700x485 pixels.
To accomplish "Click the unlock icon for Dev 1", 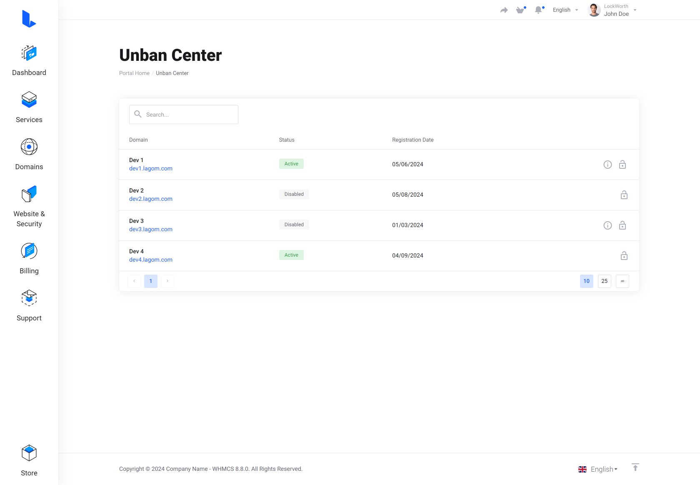I will coord(622,165).
